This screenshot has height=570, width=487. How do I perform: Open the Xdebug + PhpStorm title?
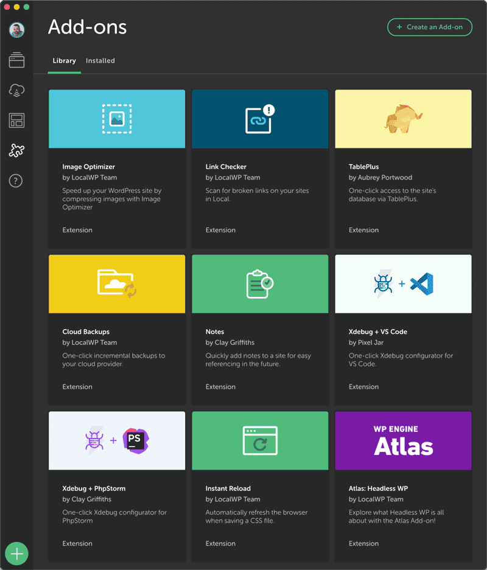[x=94, y=488]
